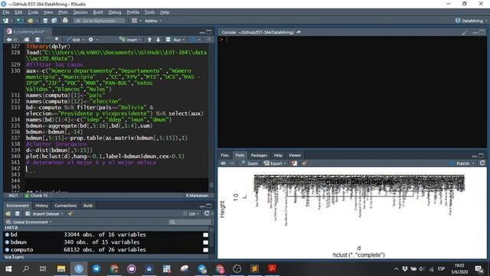
Task: Click the find/replace magnifier in editor toolbar
Action: pos(57,39)
